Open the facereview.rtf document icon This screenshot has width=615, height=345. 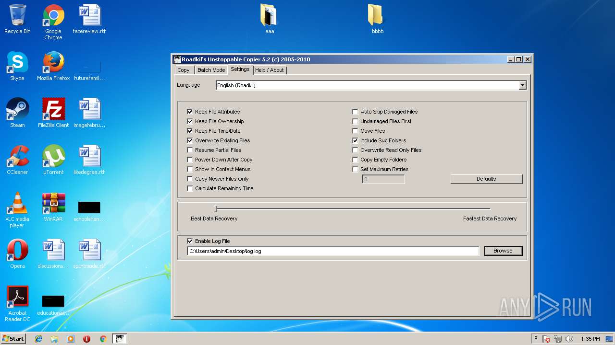pyautogui.click(x=89, y=19)
